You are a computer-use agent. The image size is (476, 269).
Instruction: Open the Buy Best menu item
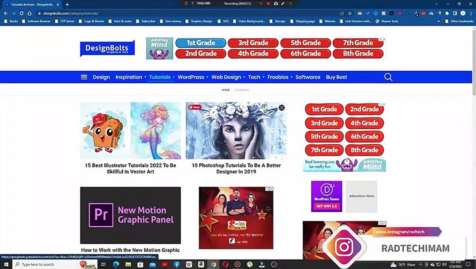point(336,77)
